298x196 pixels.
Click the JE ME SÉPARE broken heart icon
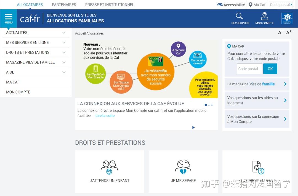[x=183, y=166]
